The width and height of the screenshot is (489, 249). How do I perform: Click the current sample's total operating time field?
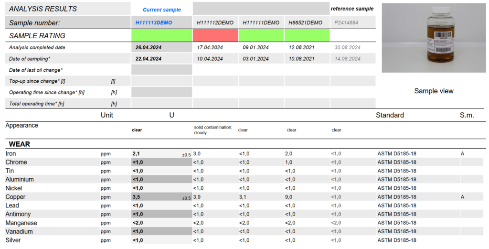point(161,103)
